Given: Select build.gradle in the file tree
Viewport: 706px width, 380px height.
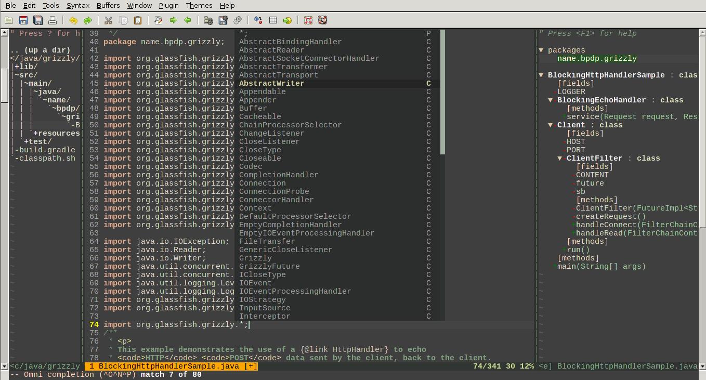Looking at the screenshot, I should pyautogui.click(x=47, y=150).
